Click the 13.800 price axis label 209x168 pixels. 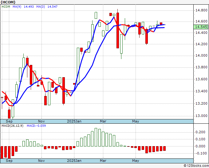[x=201, y=67]
